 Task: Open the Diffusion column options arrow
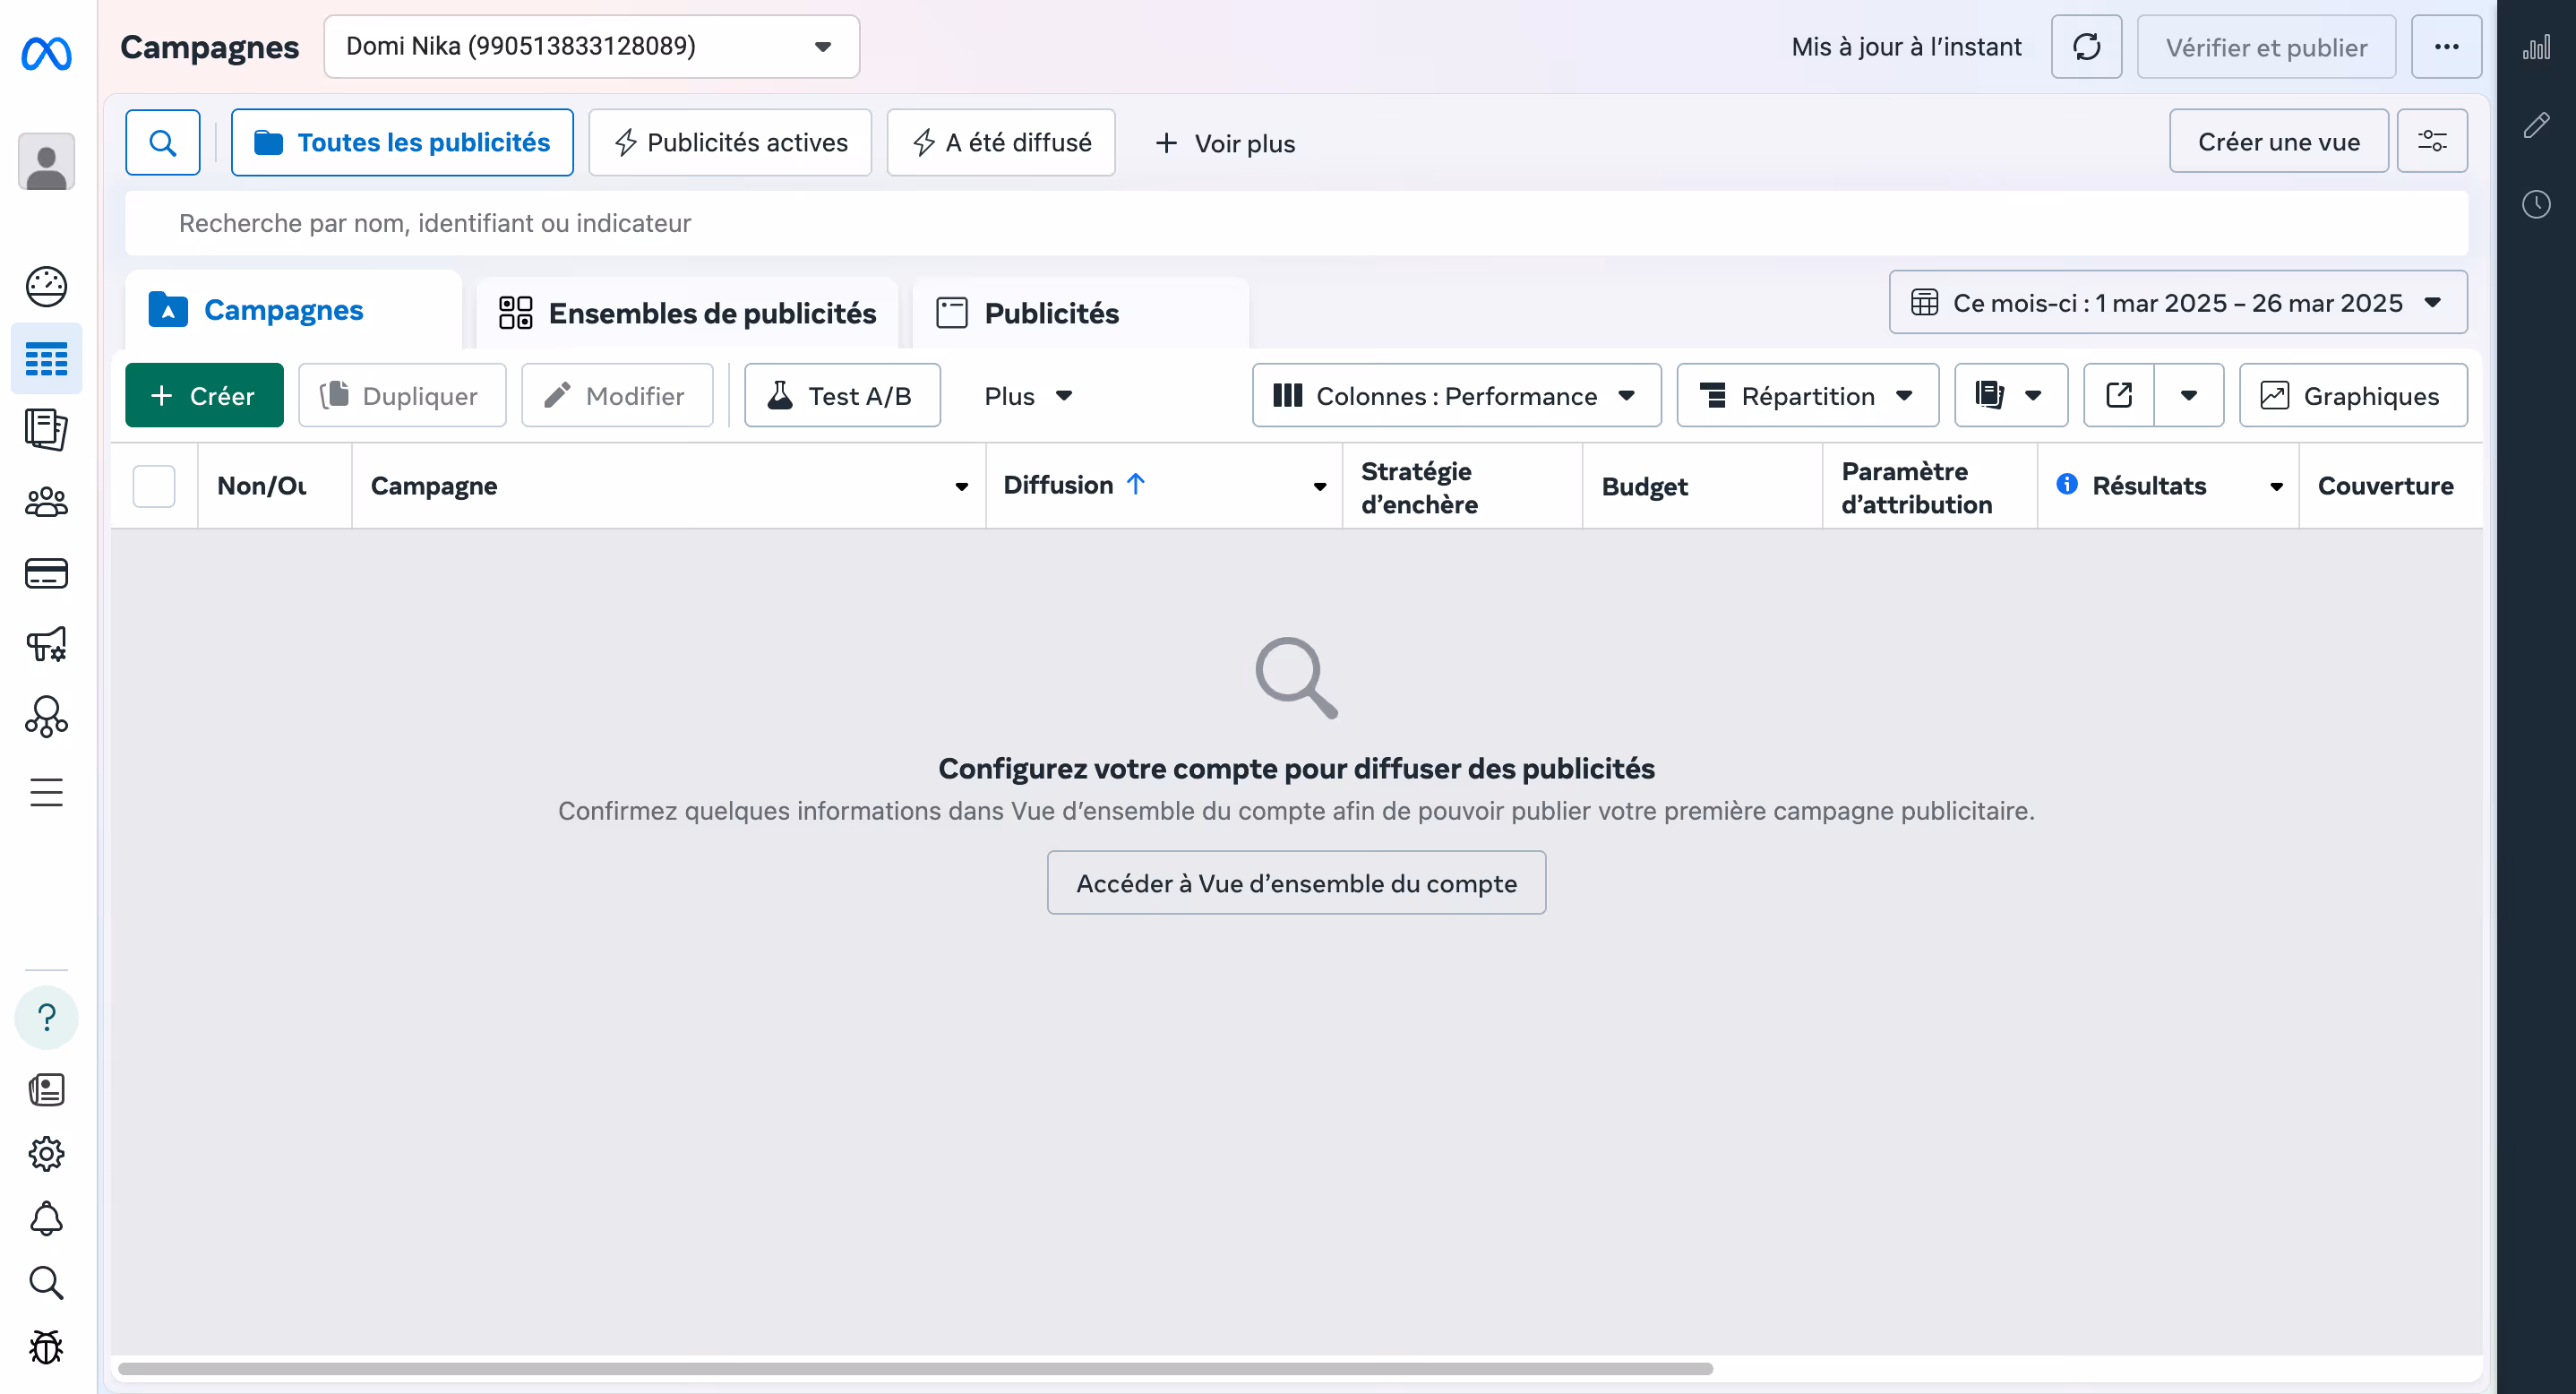(1320, 487)
